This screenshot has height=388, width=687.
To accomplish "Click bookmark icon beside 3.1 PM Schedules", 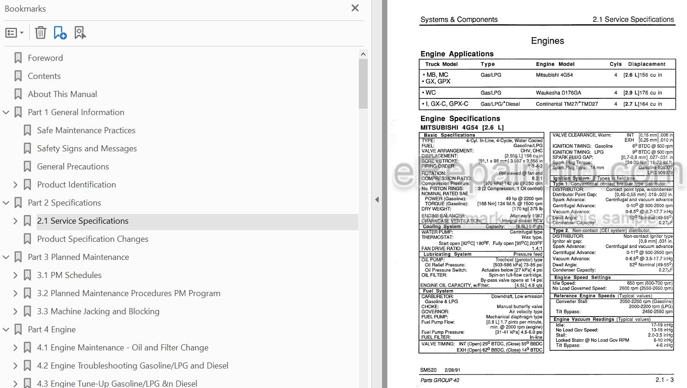I will [x=27, y=275].
